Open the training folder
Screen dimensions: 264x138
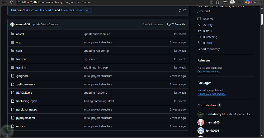(x=21, y=68)
